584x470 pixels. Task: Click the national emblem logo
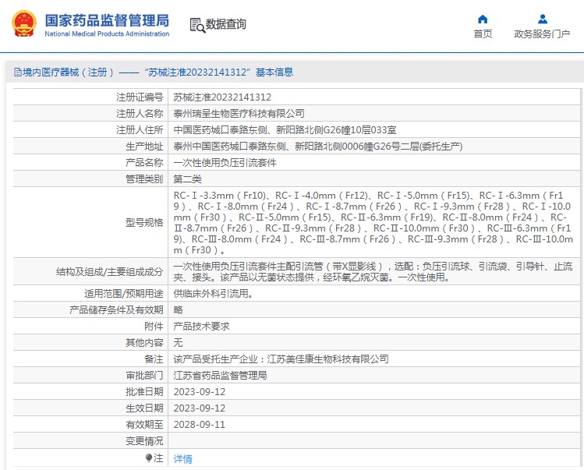(24, 24)
